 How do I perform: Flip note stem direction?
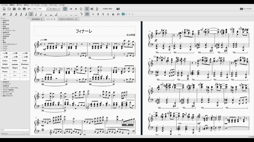click(118, 14)
